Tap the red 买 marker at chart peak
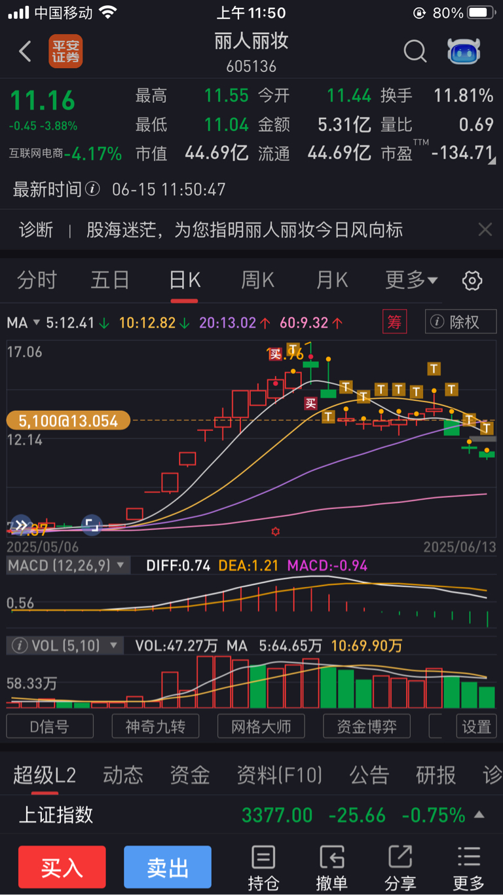Viewport: 503px width, 895px height. pos(275,354)
